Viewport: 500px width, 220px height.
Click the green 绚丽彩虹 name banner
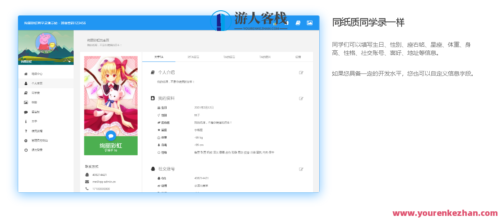(111, 146)
